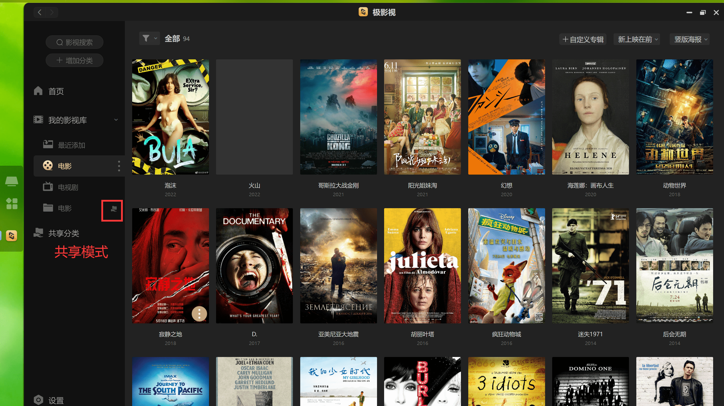The width and height of the screenshot is (724, 406).
Task: Click the more options dot button on 寂静之地
Action: pyautogui.click(x=199, y=314)
